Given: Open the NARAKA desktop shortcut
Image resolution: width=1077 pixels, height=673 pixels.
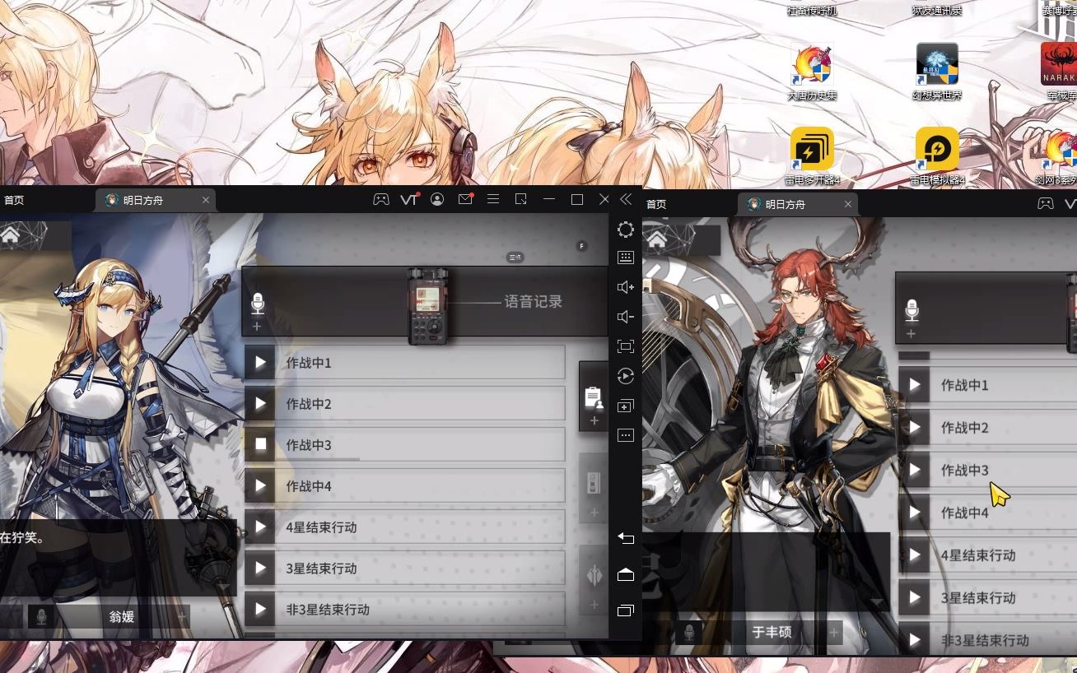Looking at the screenshot, I should (x=1061, y=72).
